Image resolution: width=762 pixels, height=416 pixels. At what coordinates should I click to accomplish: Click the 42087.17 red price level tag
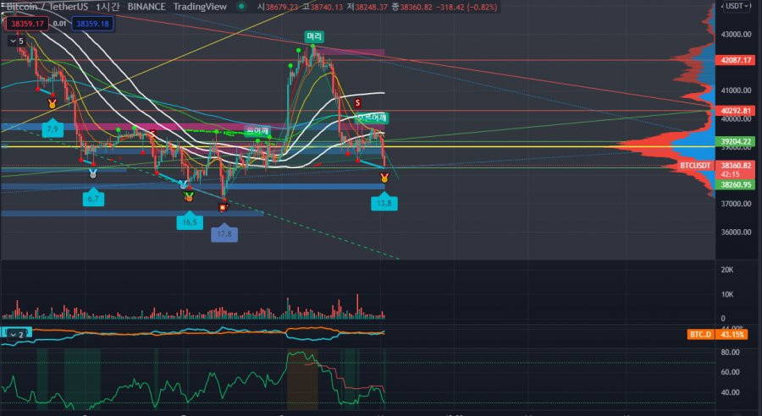[735, 60]
